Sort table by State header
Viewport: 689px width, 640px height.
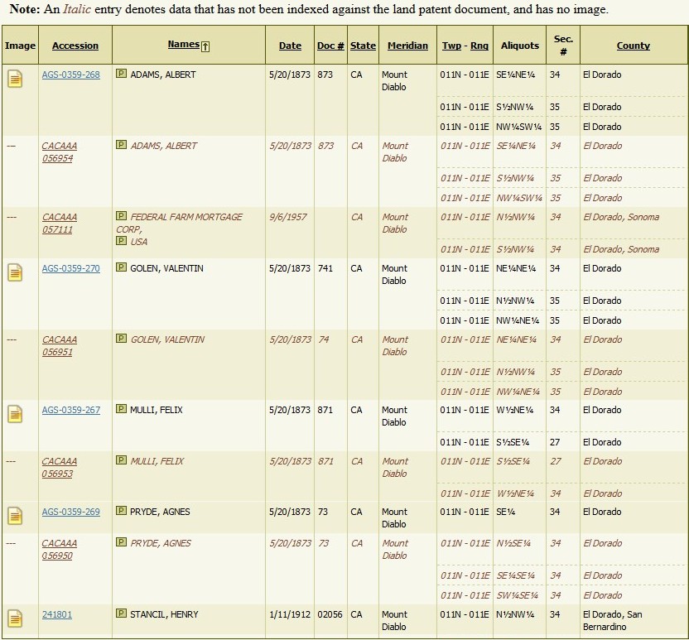coord(363,46)
